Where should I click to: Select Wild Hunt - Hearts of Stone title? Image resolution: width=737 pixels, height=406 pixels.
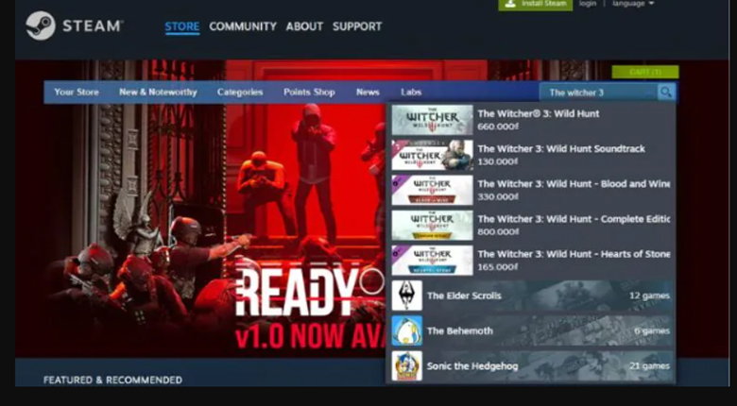coord(574,254)
